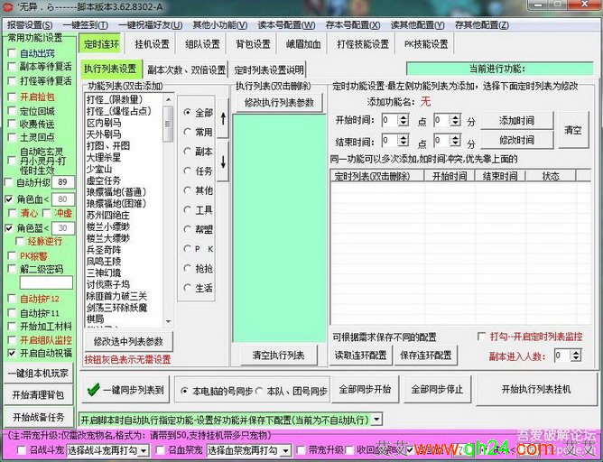Expand the 开启脚本时自动执行指定功能 dropdown
The height and width of the screenshot is (462, 603).
point(376,420)
